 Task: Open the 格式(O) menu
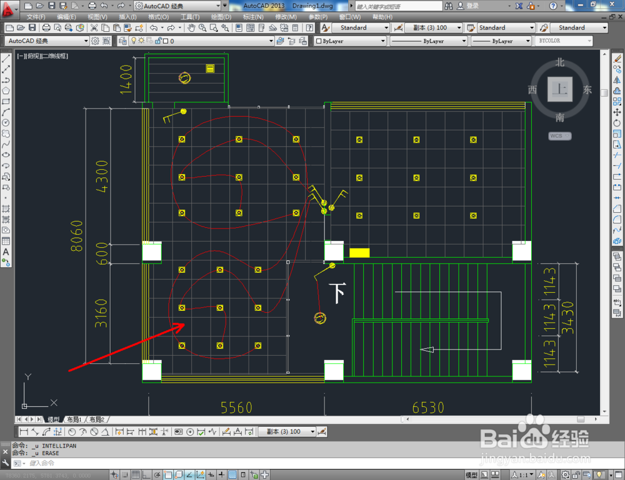pyautogui.click(x=158, y=17)
